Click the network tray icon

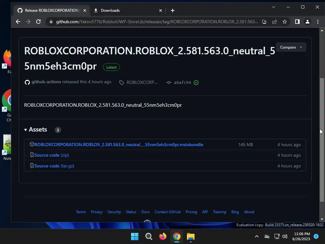coord(277,236)
